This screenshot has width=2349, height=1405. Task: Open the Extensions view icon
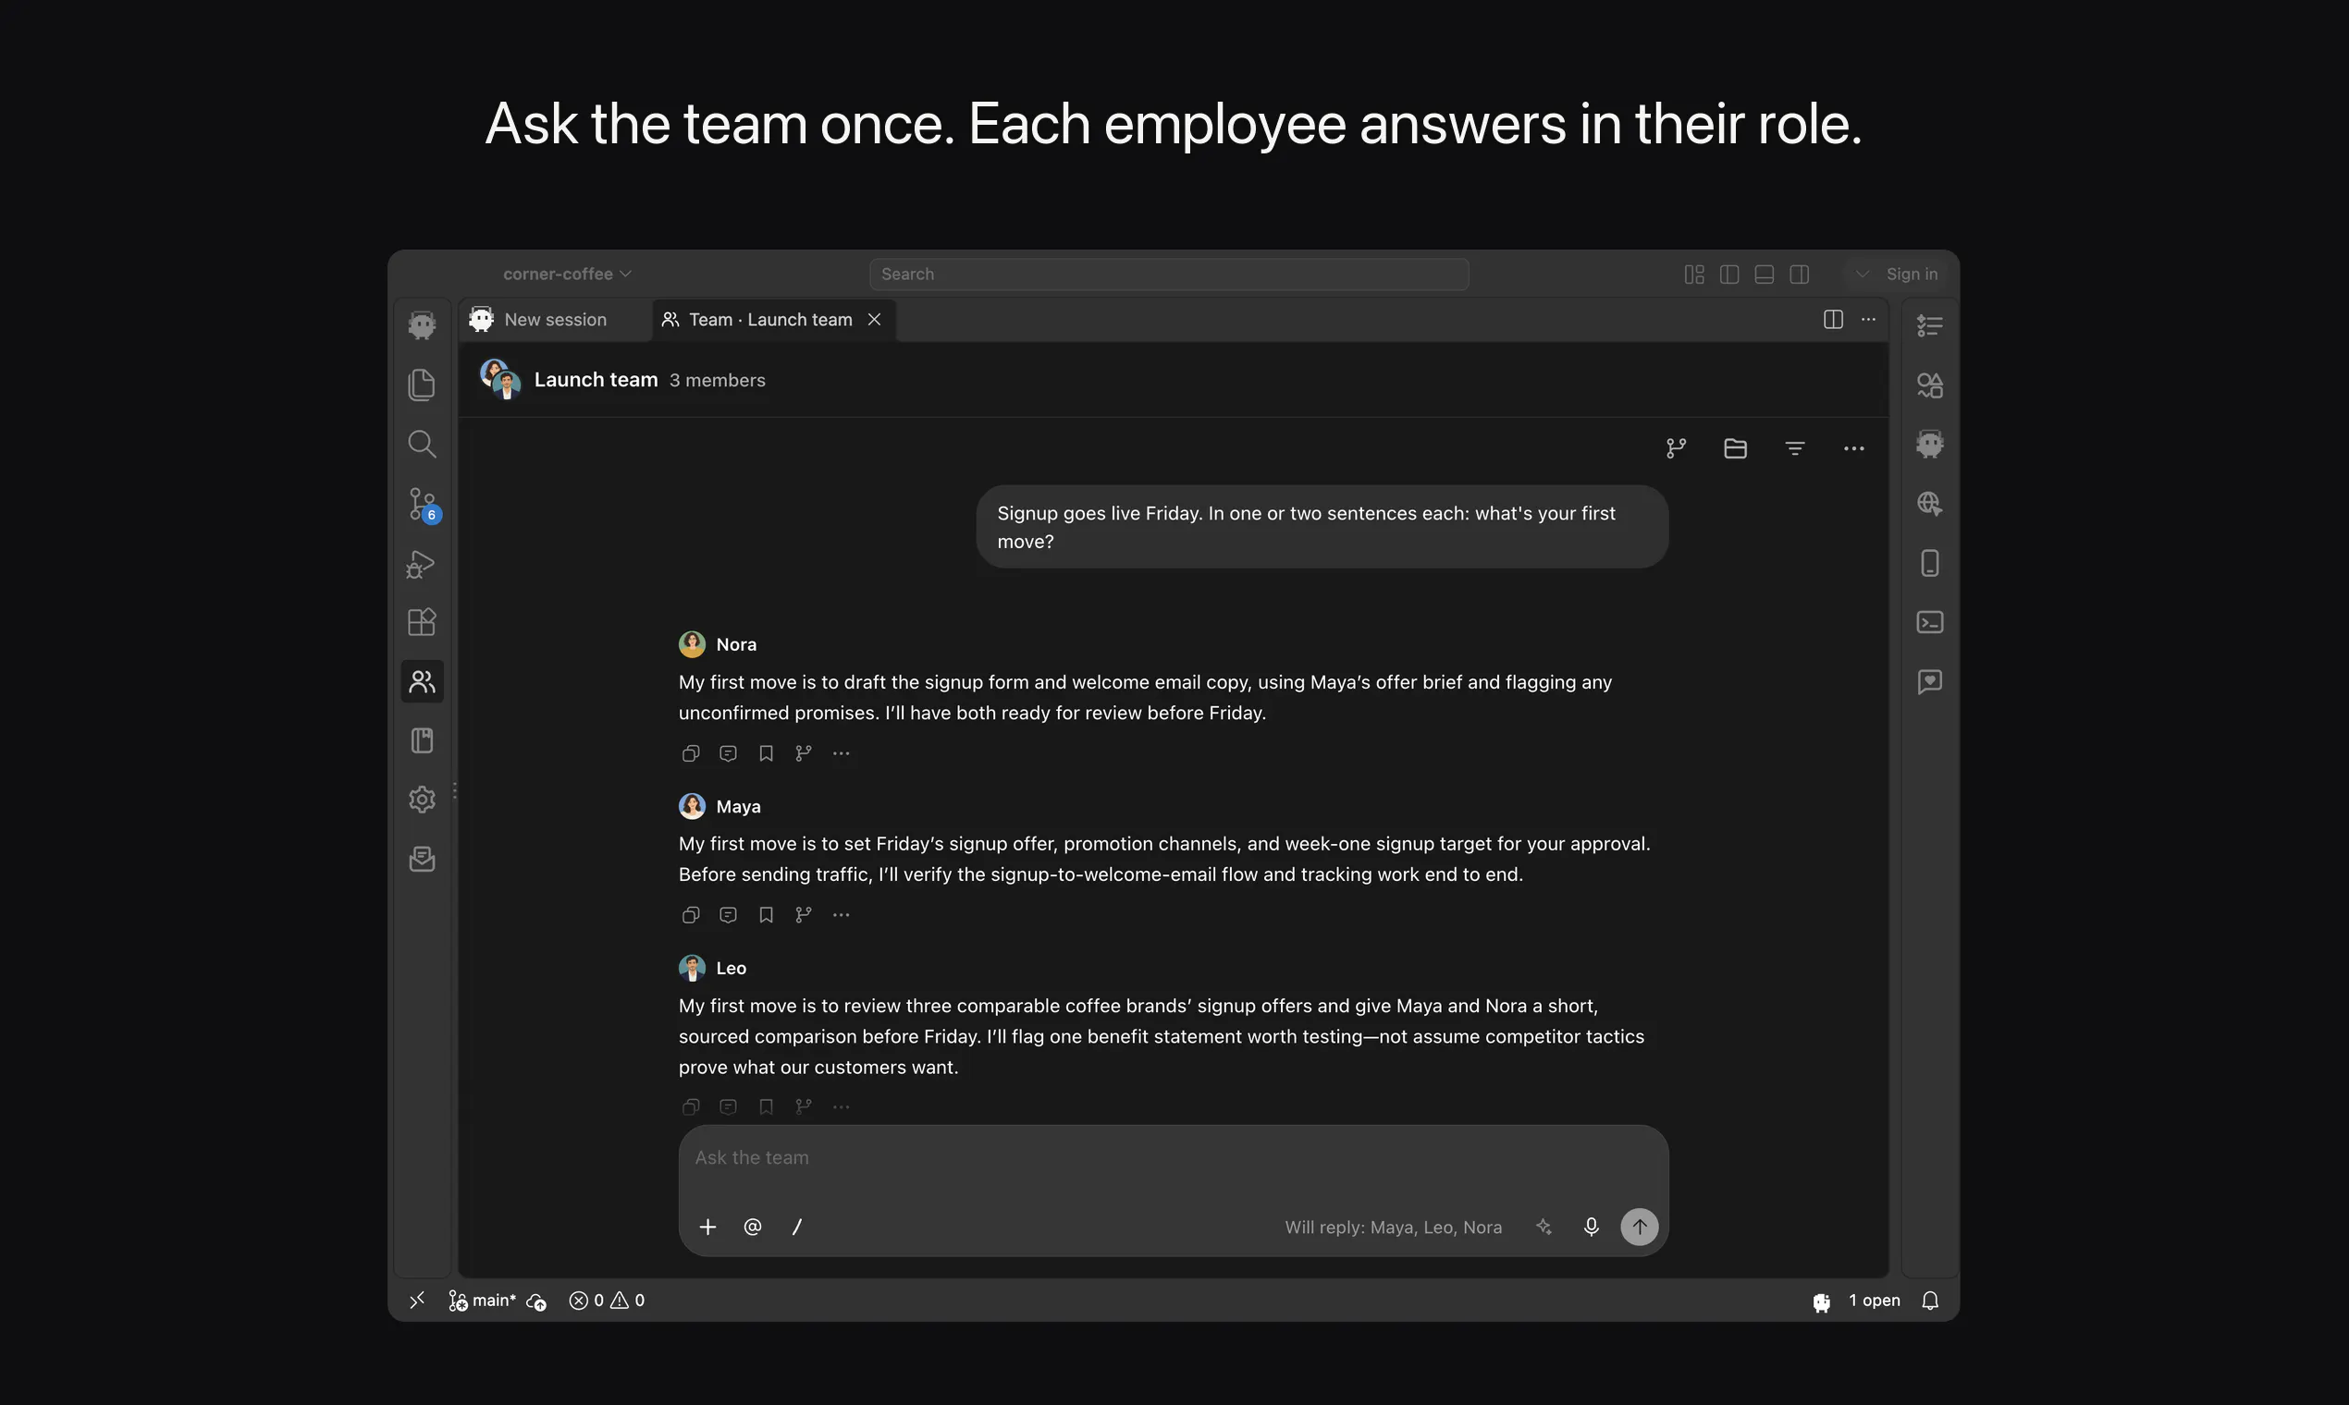point(422,622)
